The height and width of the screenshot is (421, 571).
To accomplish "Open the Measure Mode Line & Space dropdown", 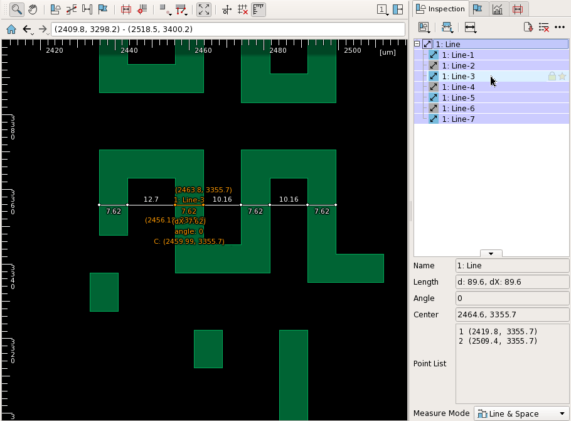I will (521, 413).
